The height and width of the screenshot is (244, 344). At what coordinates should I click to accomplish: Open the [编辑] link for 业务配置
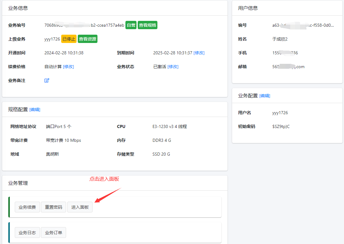point(265,96)
